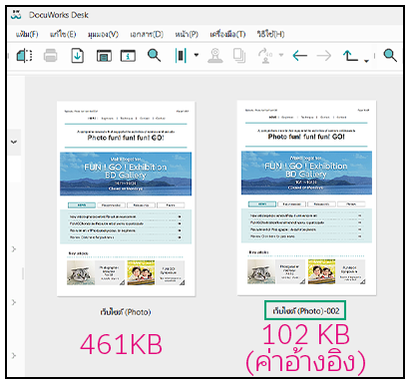Click the printer icon in toolbar
Image resolution: width=410 pixels, height=384 pixels.
51,56
